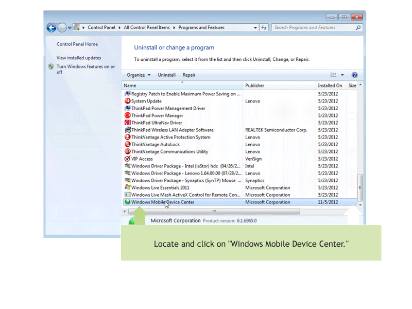Select Programs and Features breadcrumb
This screenshot has height=309, width=412.
click(x=201, y=27)
